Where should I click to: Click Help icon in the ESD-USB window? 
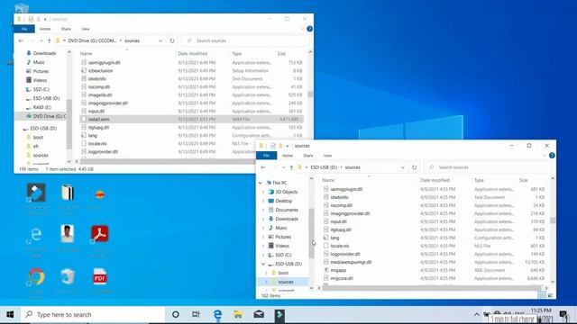coord(552,156)
